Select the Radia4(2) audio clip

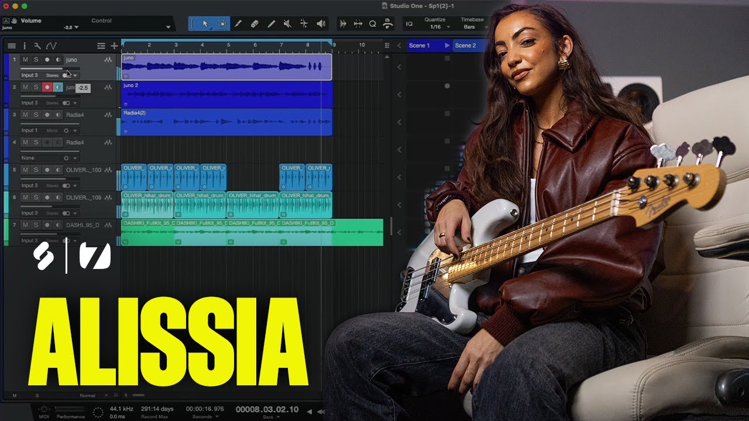[226, 122]
